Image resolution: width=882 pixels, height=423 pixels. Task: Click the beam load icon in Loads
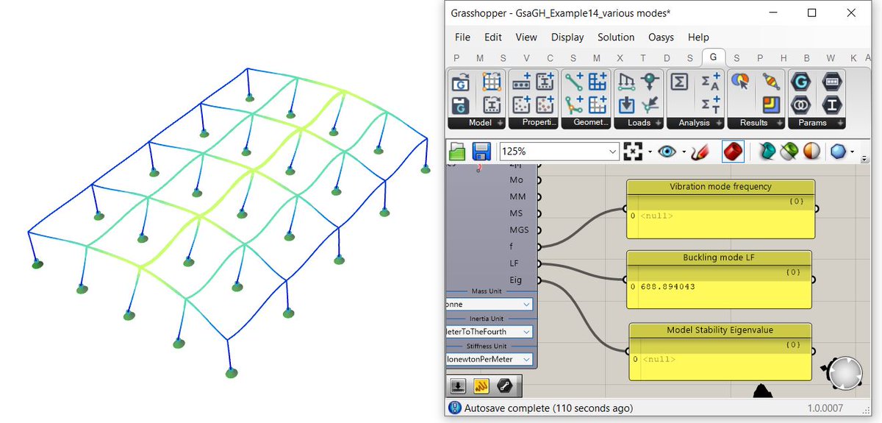[x=627, y=82]
